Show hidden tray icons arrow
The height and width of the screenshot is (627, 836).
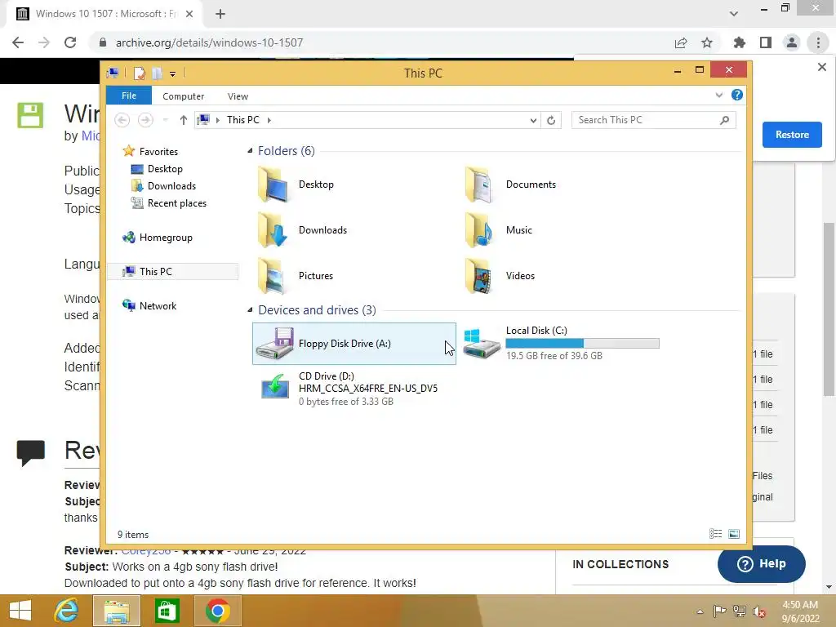tap(700, 611)
